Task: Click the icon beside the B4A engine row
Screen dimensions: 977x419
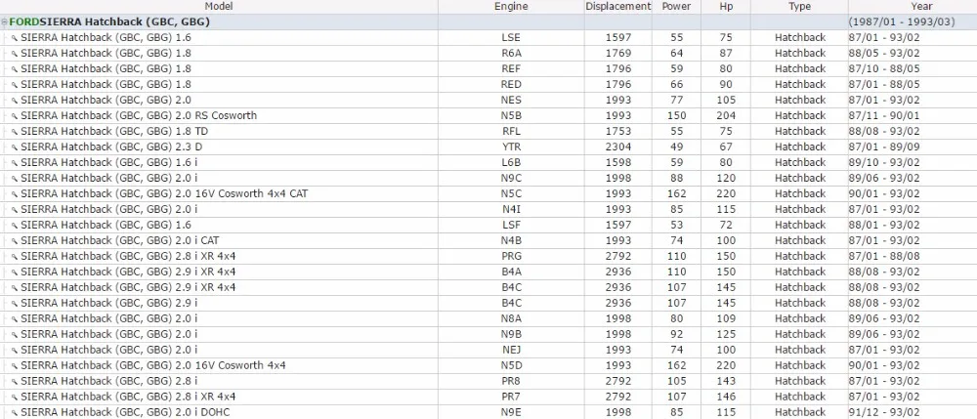Action: [15, 272]
